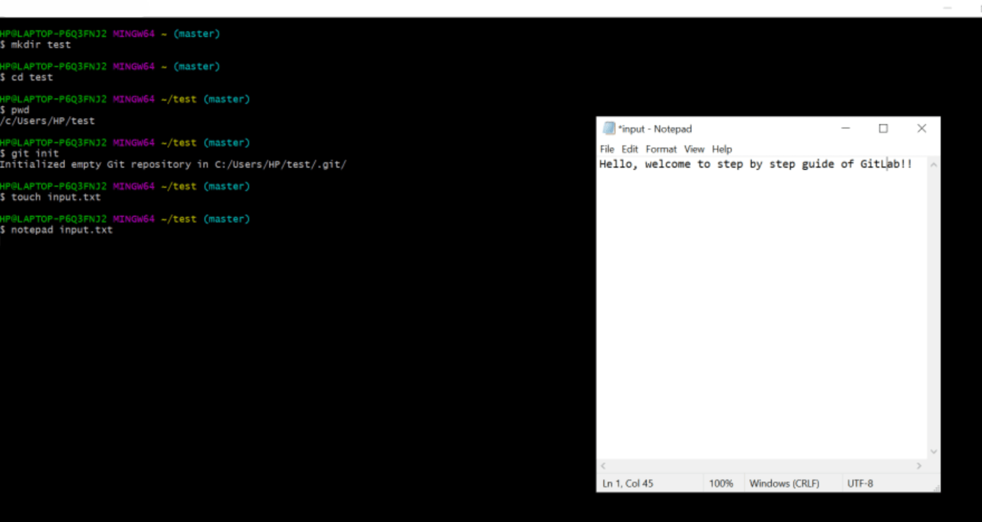The image size is (982, 522).
Task: Click the 'git init' command in terminal
Action: coord(35,153)
